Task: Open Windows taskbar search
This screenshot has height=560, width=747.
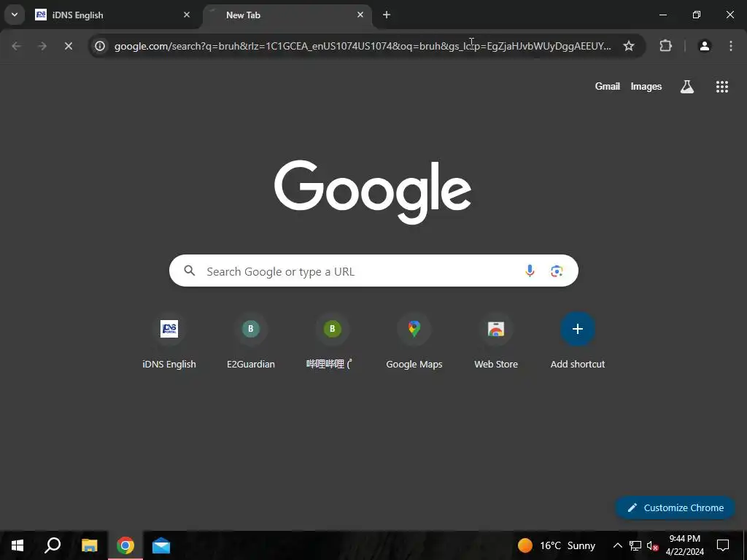Action: click(x=53, y=545)
